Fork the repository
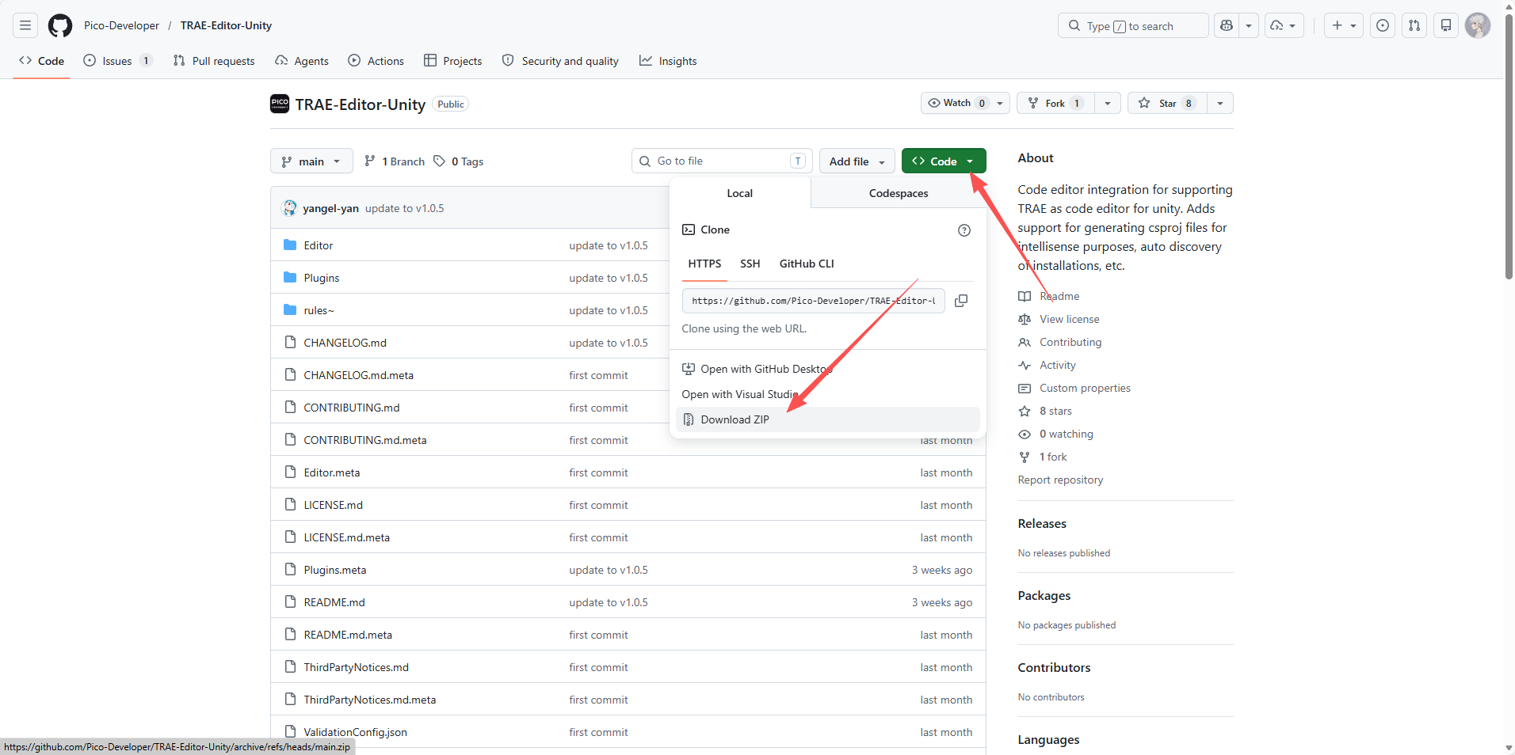The height and width of the screenshot is (755, 1515). coord(1055,103)
